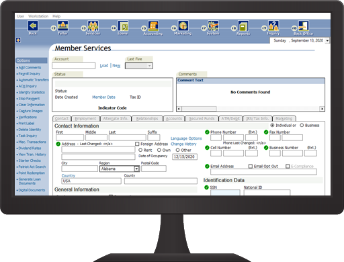Select Add Comments in Options sidebar
This screenshot has width=344, height=262.
point(30,67)
